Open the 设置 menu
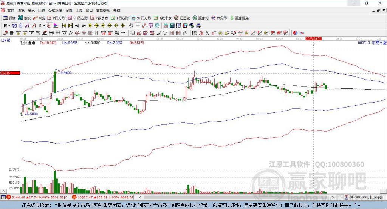 (x=69, y=10)
